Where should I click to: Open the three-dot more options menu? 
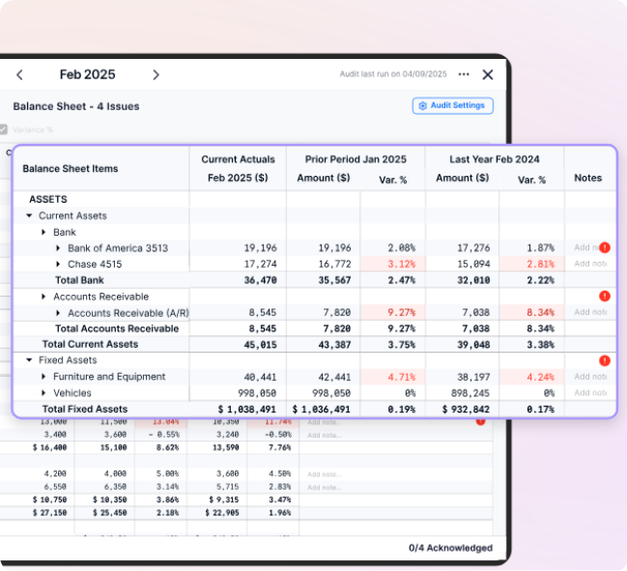(464, 74)
